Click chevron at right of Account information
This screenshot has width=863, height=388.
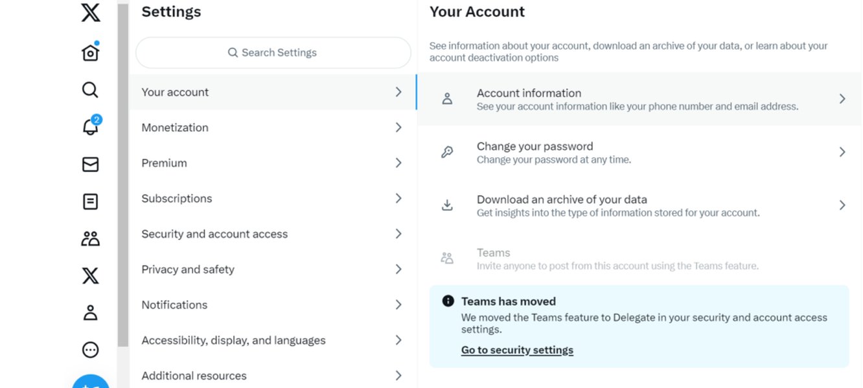click(842, 99)
